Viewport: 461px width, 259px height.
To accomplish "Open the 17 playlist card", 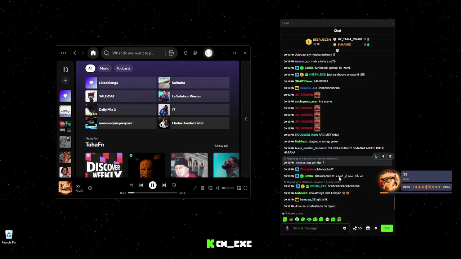I will 194,110.
